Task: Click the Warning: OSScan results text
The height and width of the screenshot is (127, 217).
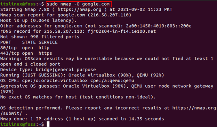Action: pos(32,59)
